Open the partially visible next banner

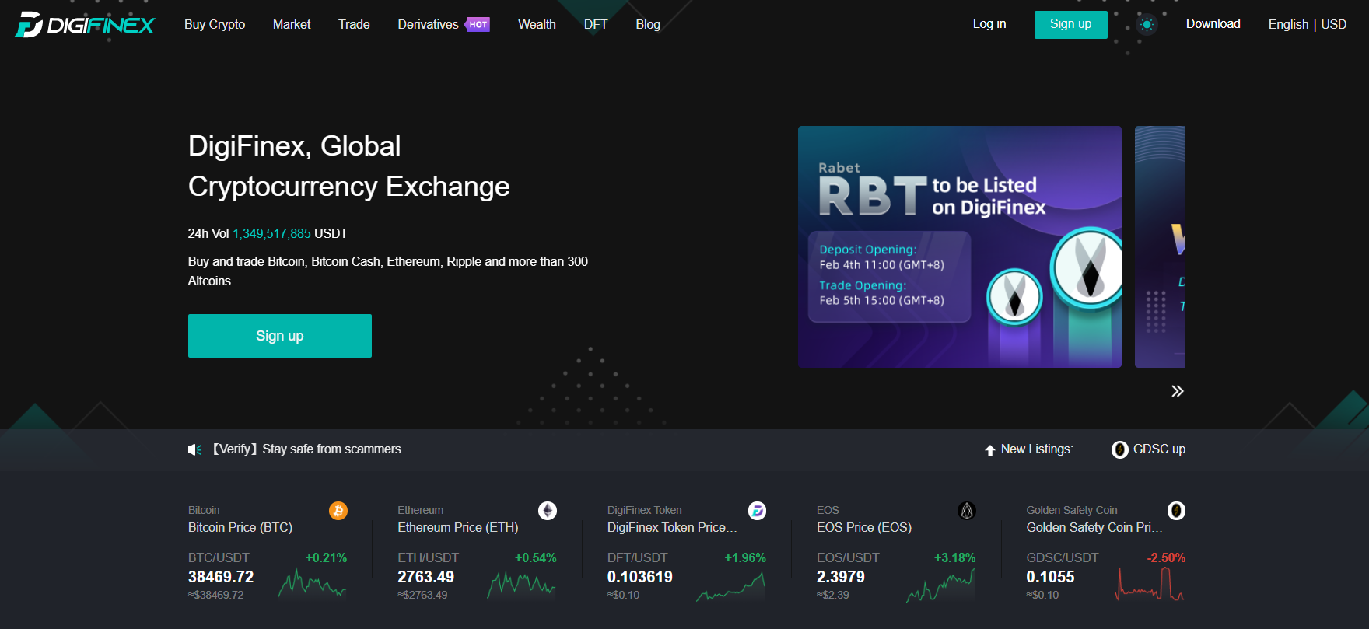[1160, 246]
